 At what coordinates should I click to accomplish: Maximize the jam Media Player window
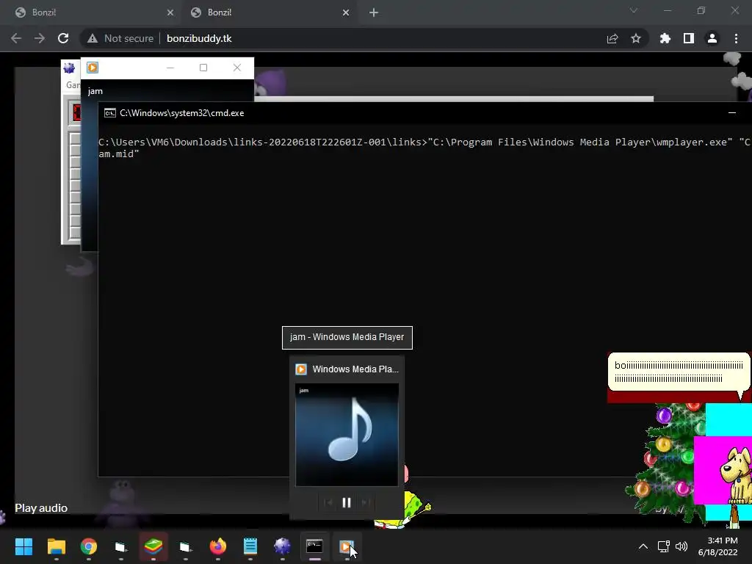coord(203,68)
